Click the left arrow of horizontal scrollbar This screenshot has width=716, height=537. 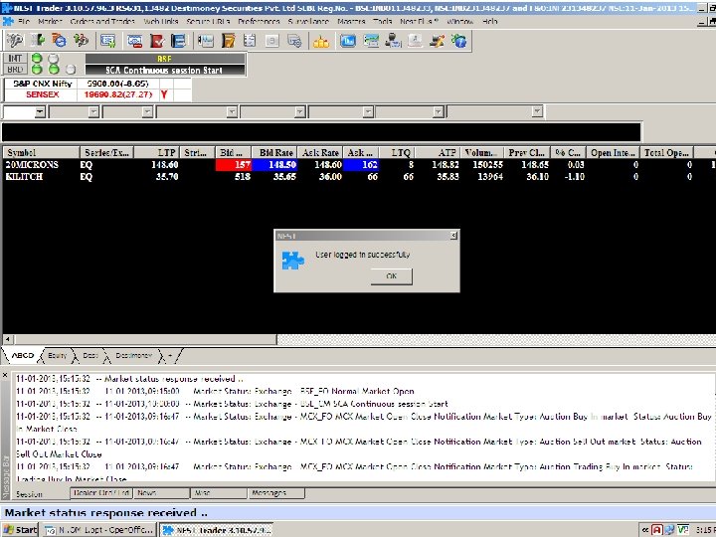[x=8, y=339]
